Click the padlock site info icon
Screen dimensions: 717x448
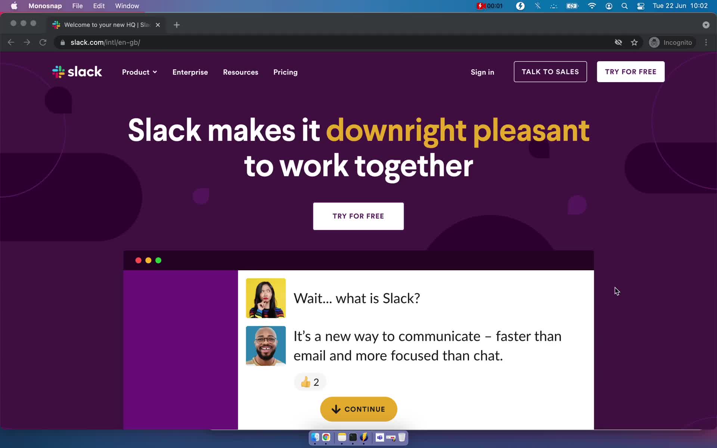point(63,43)
